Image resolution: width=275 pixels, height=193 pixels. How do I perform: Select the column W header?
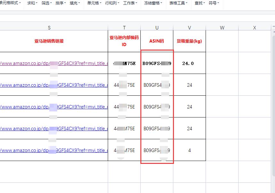(x=222, y=28)
